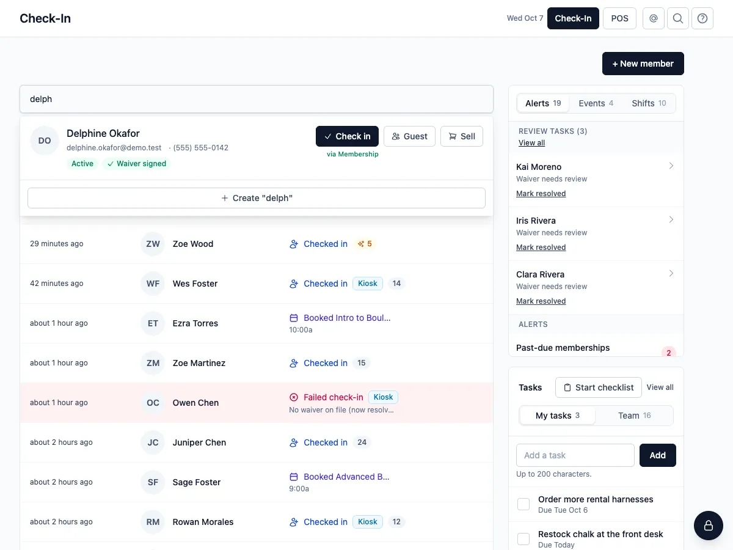Click Sell button for Delphine Okafor
Image resolution: width=733 pixels, height=550 pixels.
[x=462, y=136]
